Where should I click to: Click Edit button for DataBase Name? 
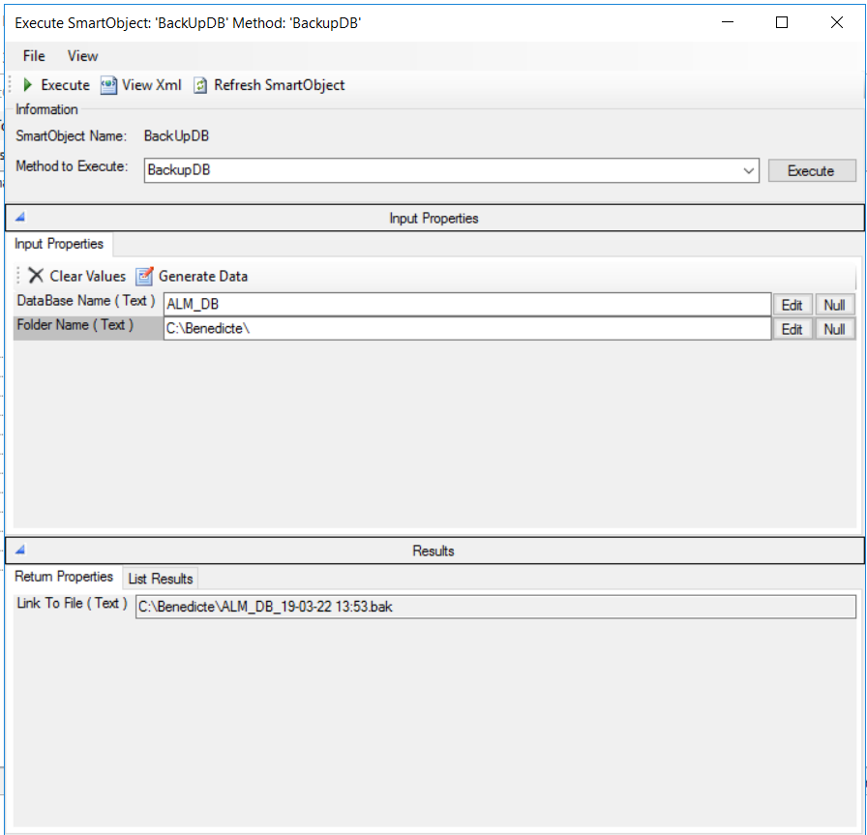[792, 305]
